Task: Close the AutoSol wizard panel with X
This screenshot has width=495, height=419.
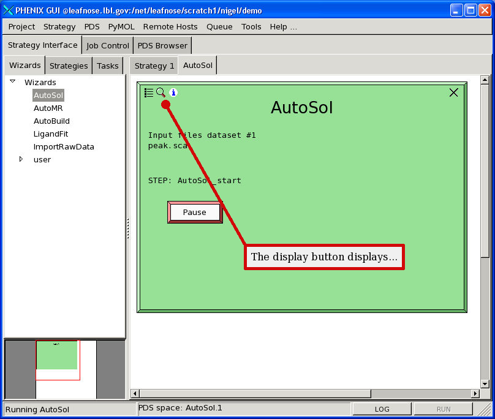Action: tap(453, 92)
